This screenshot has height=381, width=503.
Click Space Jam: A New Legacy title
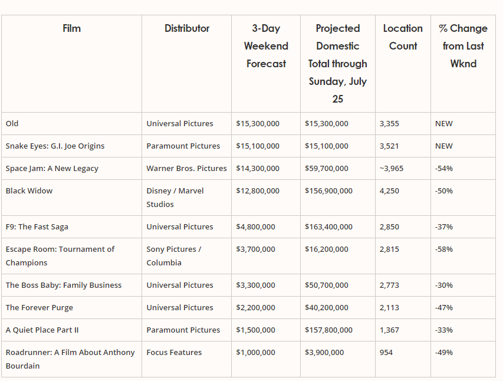52,169
